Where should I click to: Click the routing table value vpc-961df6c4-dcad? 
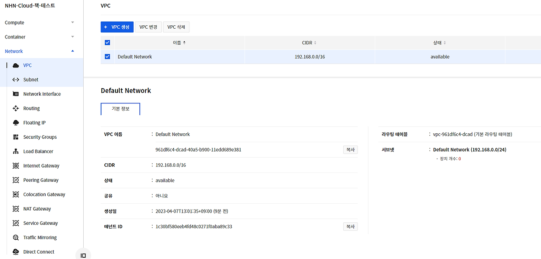pos(473,134)
